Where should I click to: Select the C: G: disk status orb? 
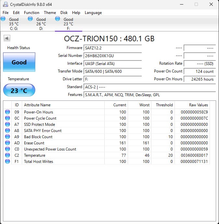click(x=3, y=19)
